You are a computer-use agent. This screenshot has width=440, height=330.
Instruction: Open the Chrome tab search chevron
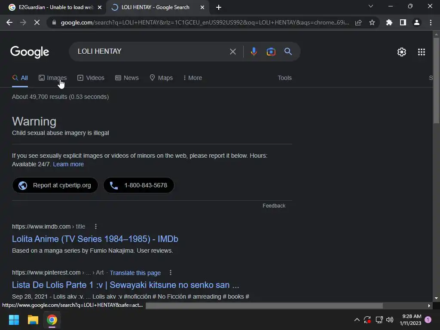tap(371, 6)
